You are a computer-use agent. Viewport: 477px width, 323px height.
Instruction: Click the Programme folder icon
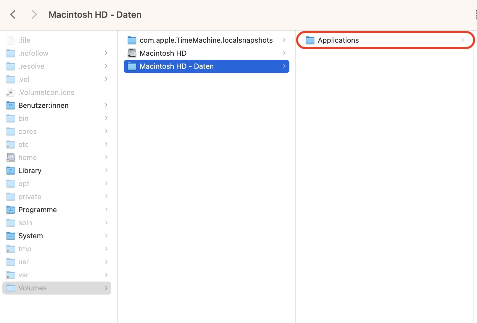click(11, 210)
